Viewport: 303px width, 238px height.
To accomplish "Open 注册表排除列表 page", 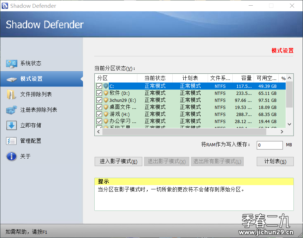I will pyautogui.click(x=42, y=110).
